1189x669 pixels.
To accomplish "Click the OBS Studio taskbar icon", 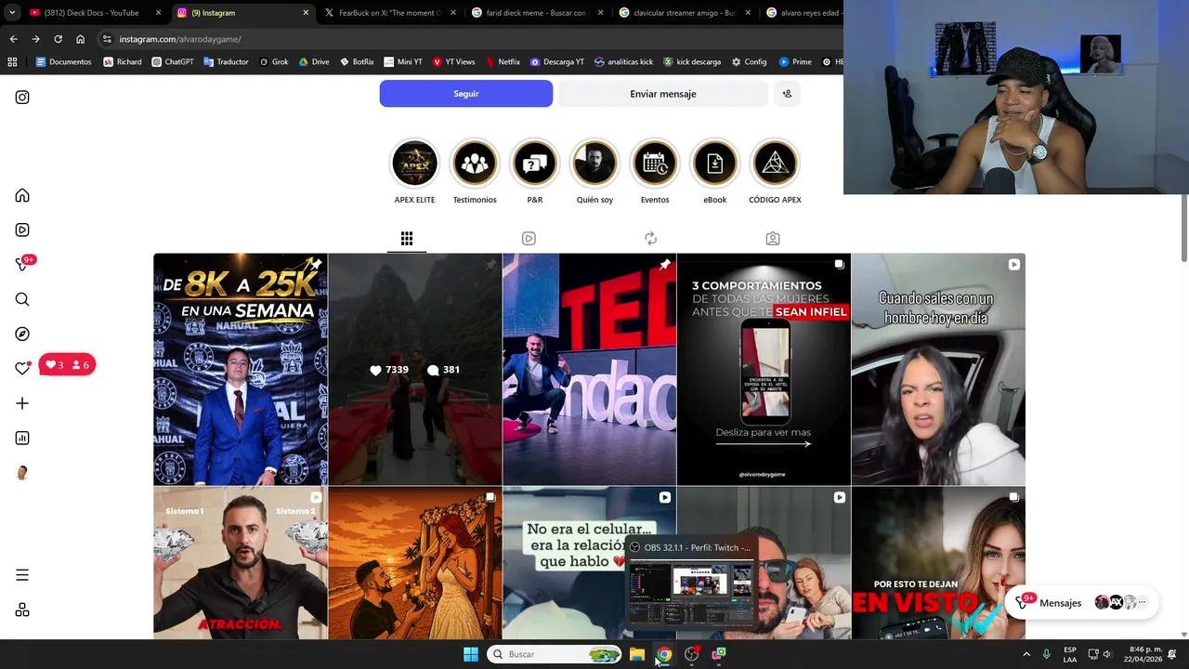I will [691, 654].
